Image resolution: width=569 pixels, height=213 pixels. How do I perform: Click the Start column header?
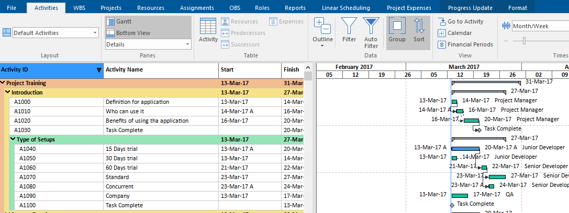250,70
